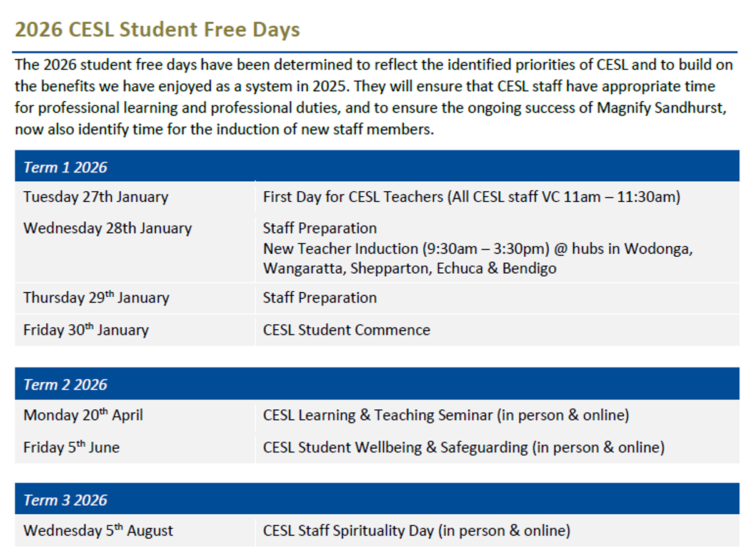Select the 'Friday 30th January' date cell

click(x=86, y=330)
